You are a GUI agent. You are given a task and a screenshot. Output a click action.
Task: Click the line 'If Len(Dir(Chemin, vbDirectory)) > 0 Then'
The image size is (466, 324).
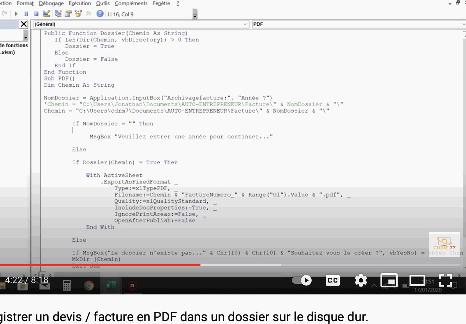(x=127, y=40)
